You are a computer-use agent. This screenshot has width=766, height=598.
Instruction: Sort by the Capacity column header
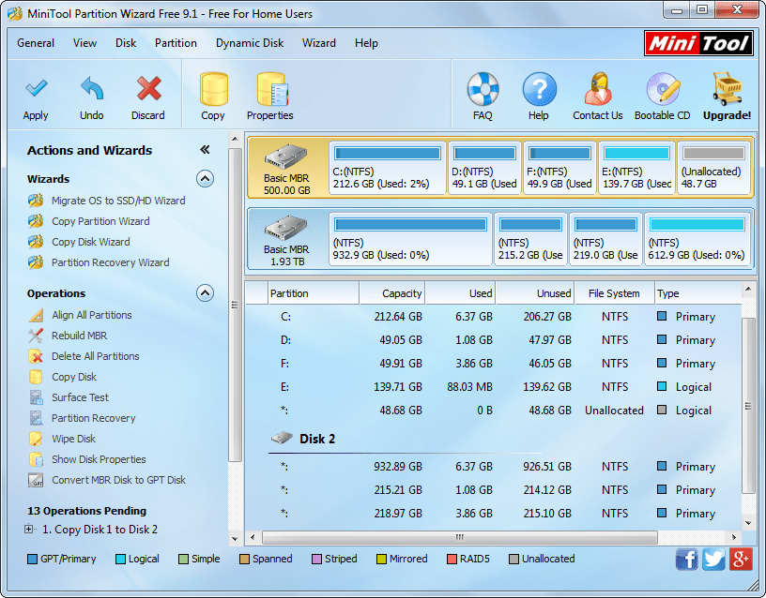[x=392, y=293]
